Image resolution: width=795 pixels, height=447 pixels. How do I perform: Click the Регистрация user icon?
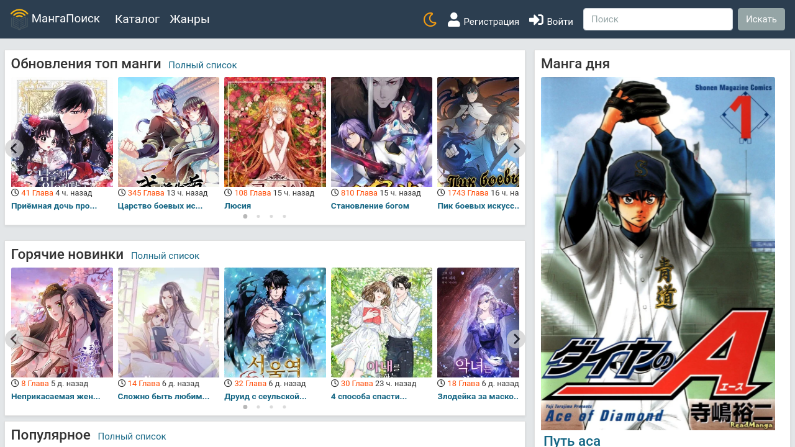(454, 20)
